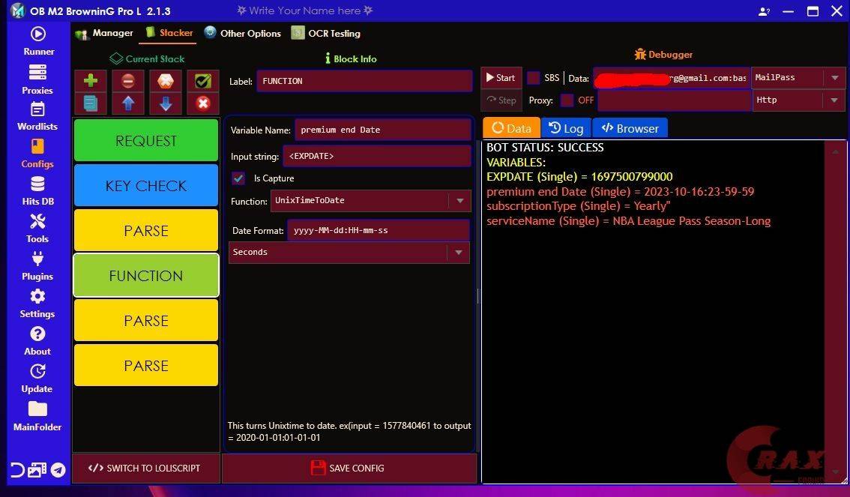Screen dimensions: 850x497
Task: Move block down with blue down arrow
Action: pyautogui.click(x=166, y=103)
